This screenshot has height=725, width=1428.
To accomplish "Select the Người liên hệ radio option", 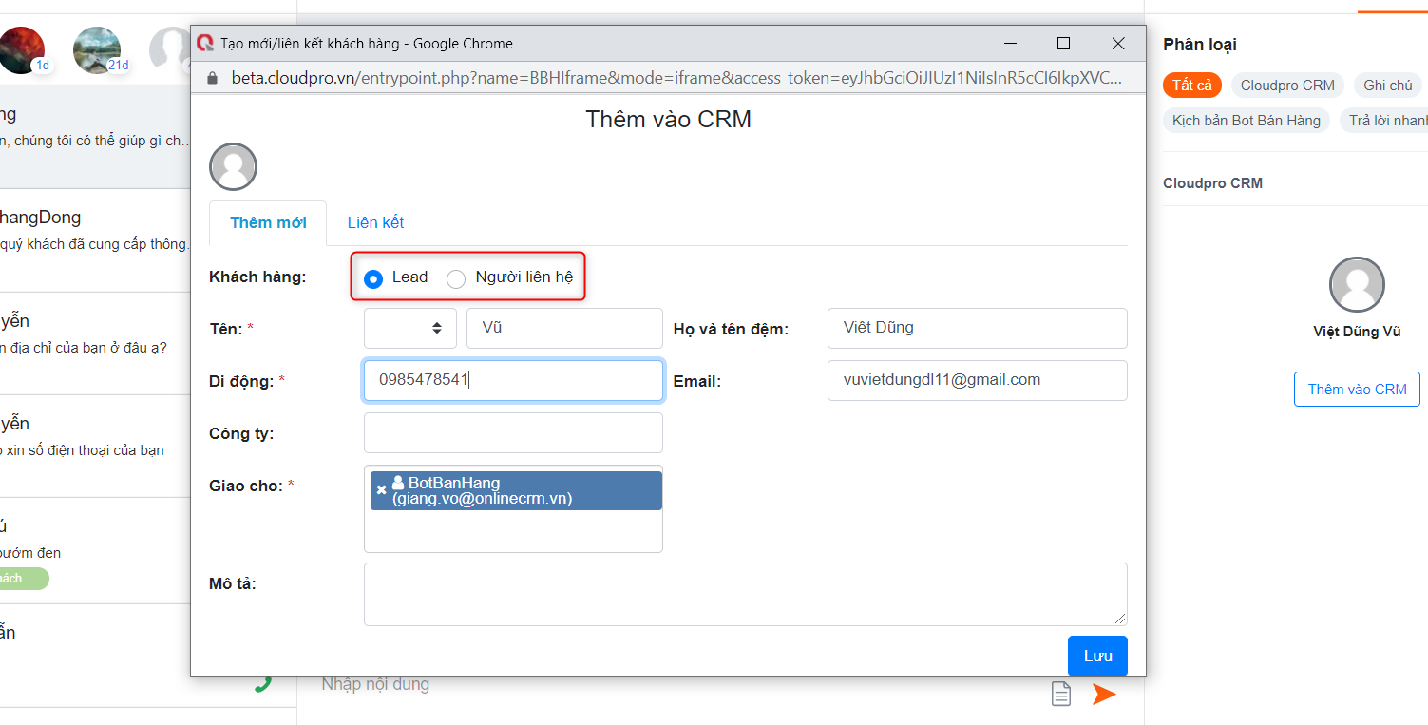I will click(x=456, y=278).
